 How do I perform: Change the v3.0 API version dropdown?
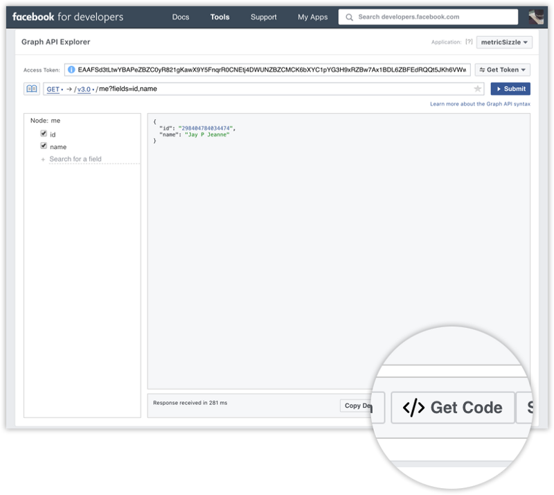(85, 89)
